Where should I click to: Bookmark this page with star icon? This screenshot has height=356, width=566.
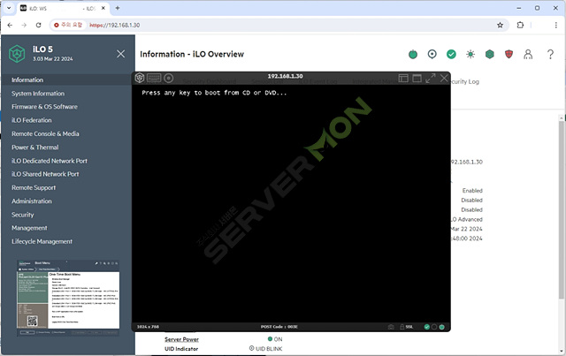(x=500, y=25)
